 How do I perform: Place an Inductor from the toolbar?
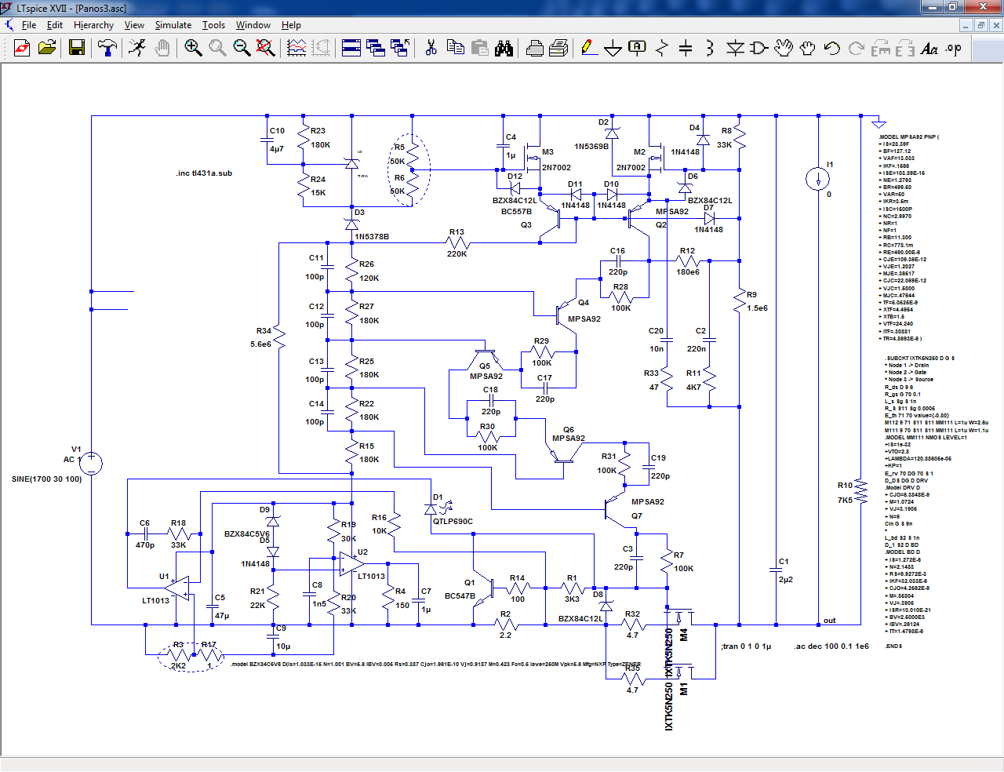coord(710,49)
